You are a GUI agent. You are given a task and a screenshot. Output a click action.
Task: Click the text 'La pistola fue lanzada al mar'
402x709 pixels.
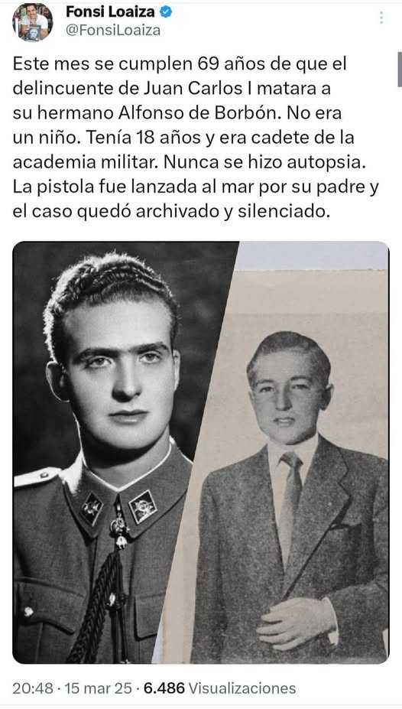[x=133, y=187]
